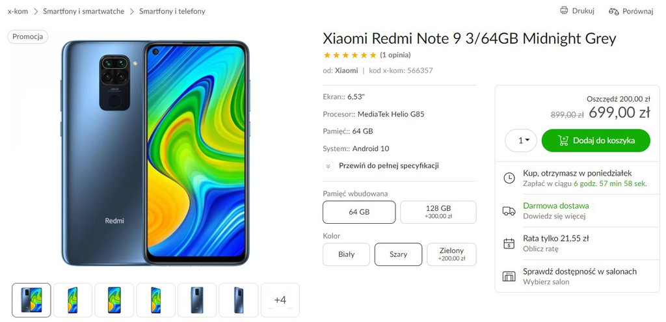Open Smartfony i smartwatche breadcrumb
Image resolution: width=666 pixels, height=322 pixels.
[x=84, y=12]
